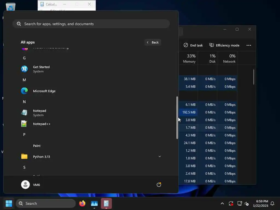
Task: Select the 17.8 MB memory cell
Action: 188,181
